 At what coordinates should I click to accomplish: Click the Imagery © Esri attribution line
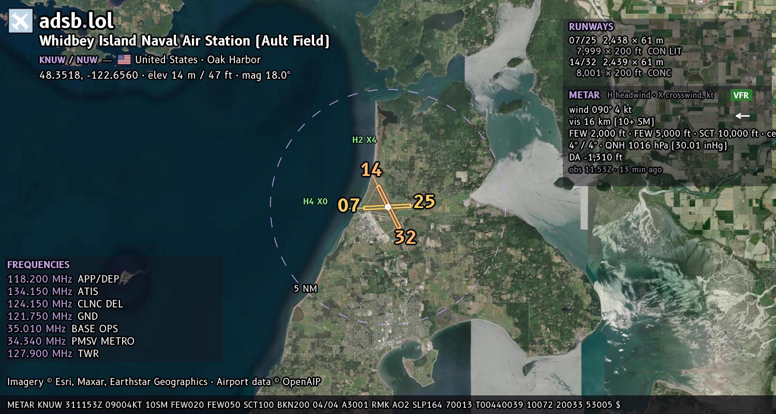coord(164,382)
